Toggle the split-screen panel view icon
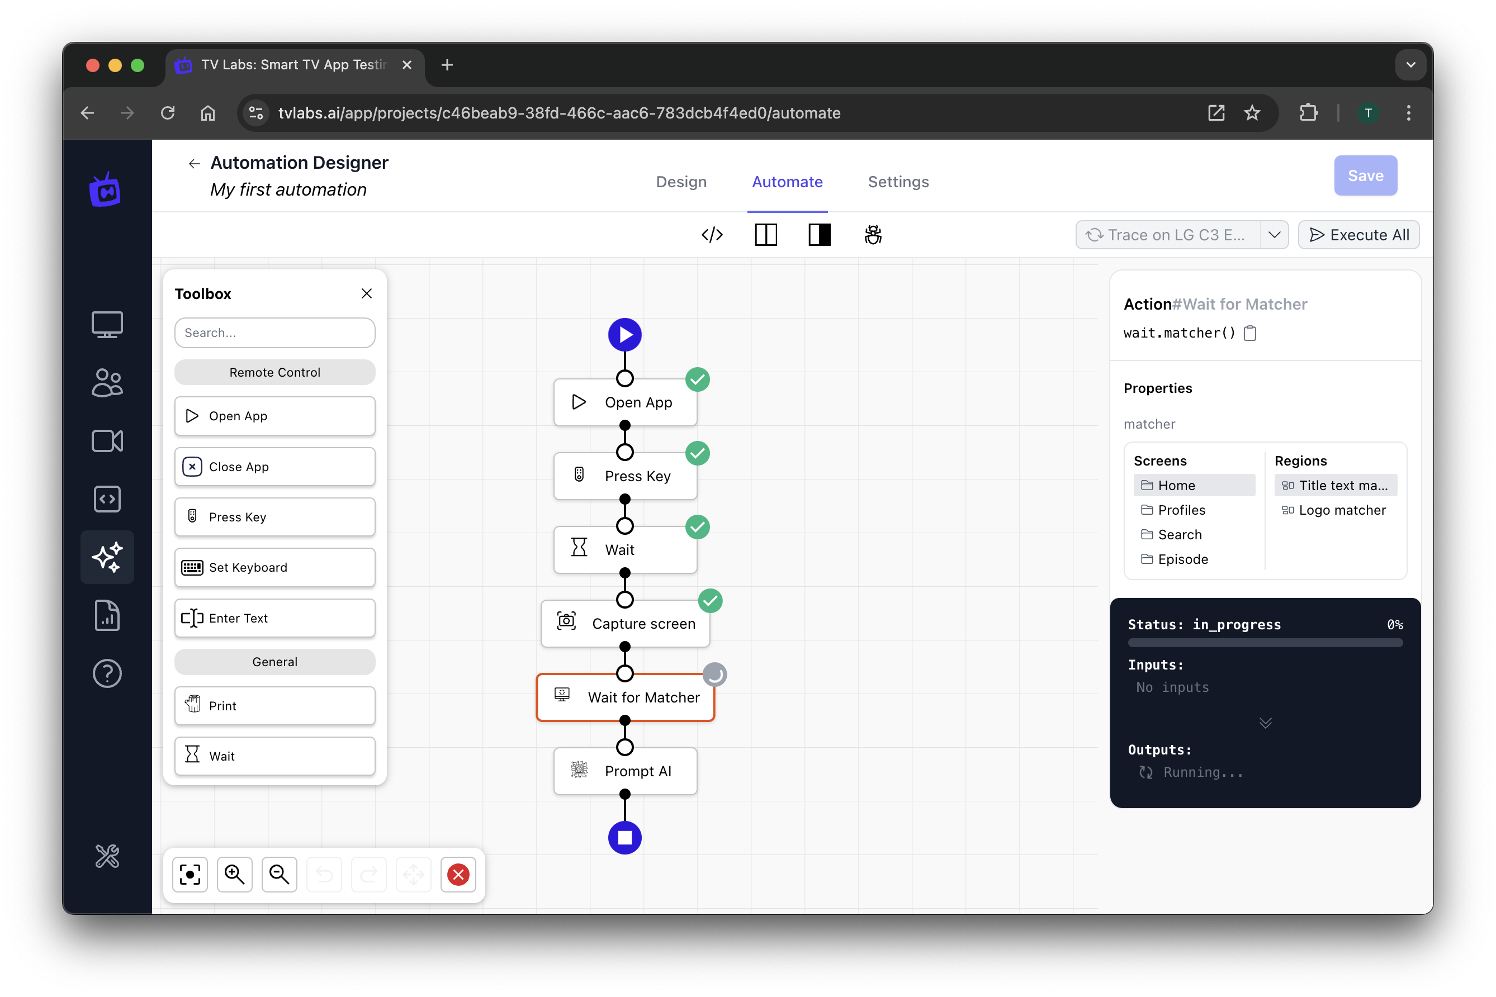Screen dimensions: 1496x997 (766, 235)
